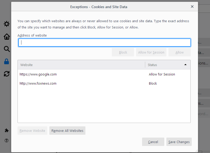Screen dimensions: 210x153
Task: Open Extensions via the puzzle piece icon
Action: click(x=7, y=130)
